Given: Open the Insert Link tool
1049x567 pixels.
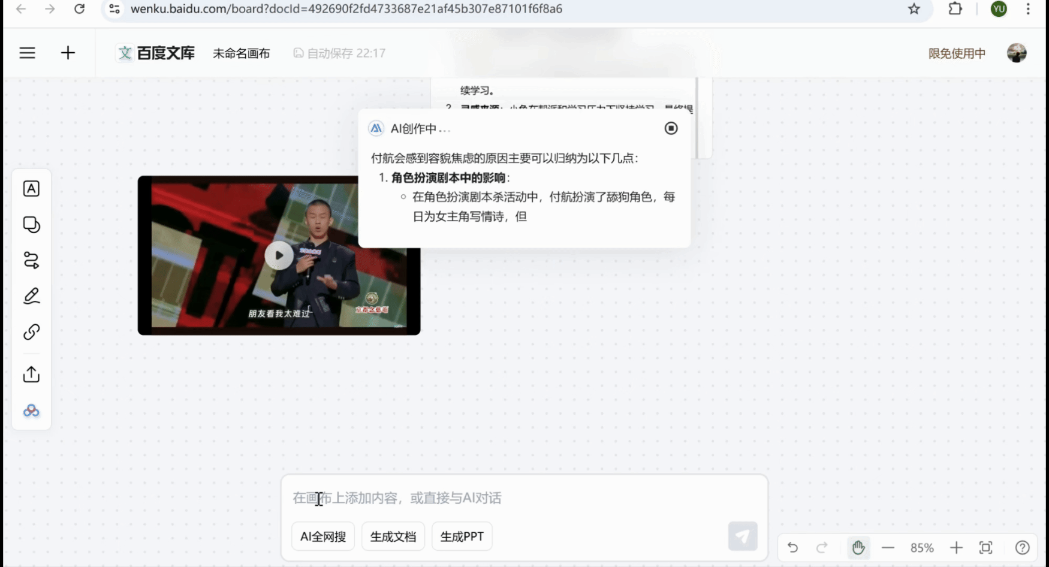Looking at the screenshot, I should [31, 332].
